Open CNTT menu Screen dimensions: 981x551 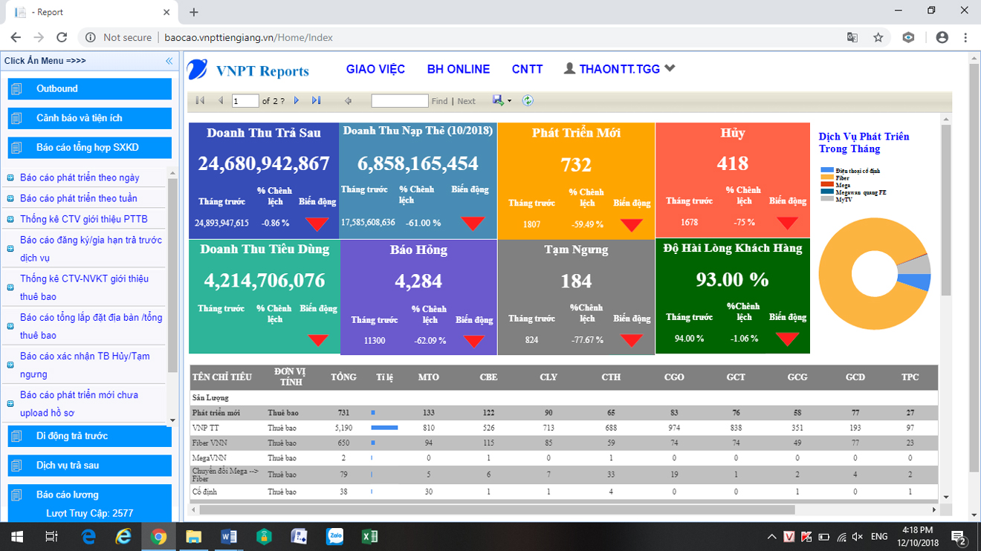tap(527, 69)
